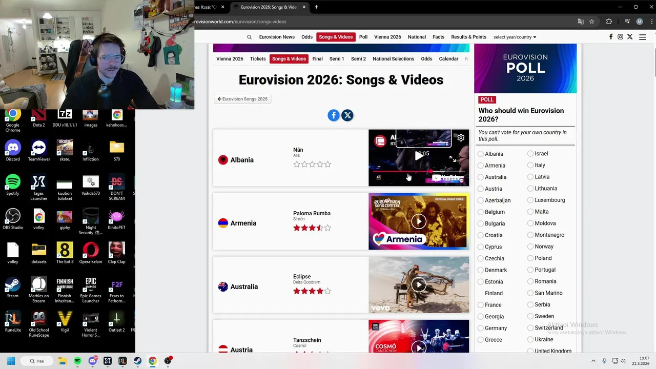The image size is (656, 369).
Task: Play the Australia Eclipse video
Action: coord(419,284)
